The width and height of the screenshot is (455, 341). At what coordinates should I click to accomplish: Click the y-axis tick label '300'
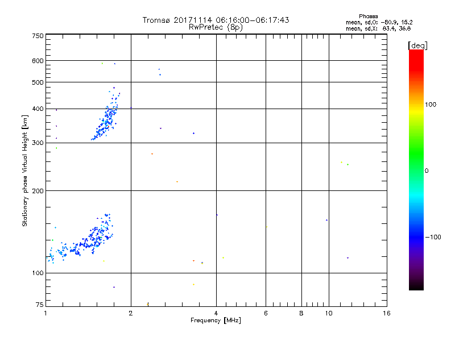click(38, 143)
